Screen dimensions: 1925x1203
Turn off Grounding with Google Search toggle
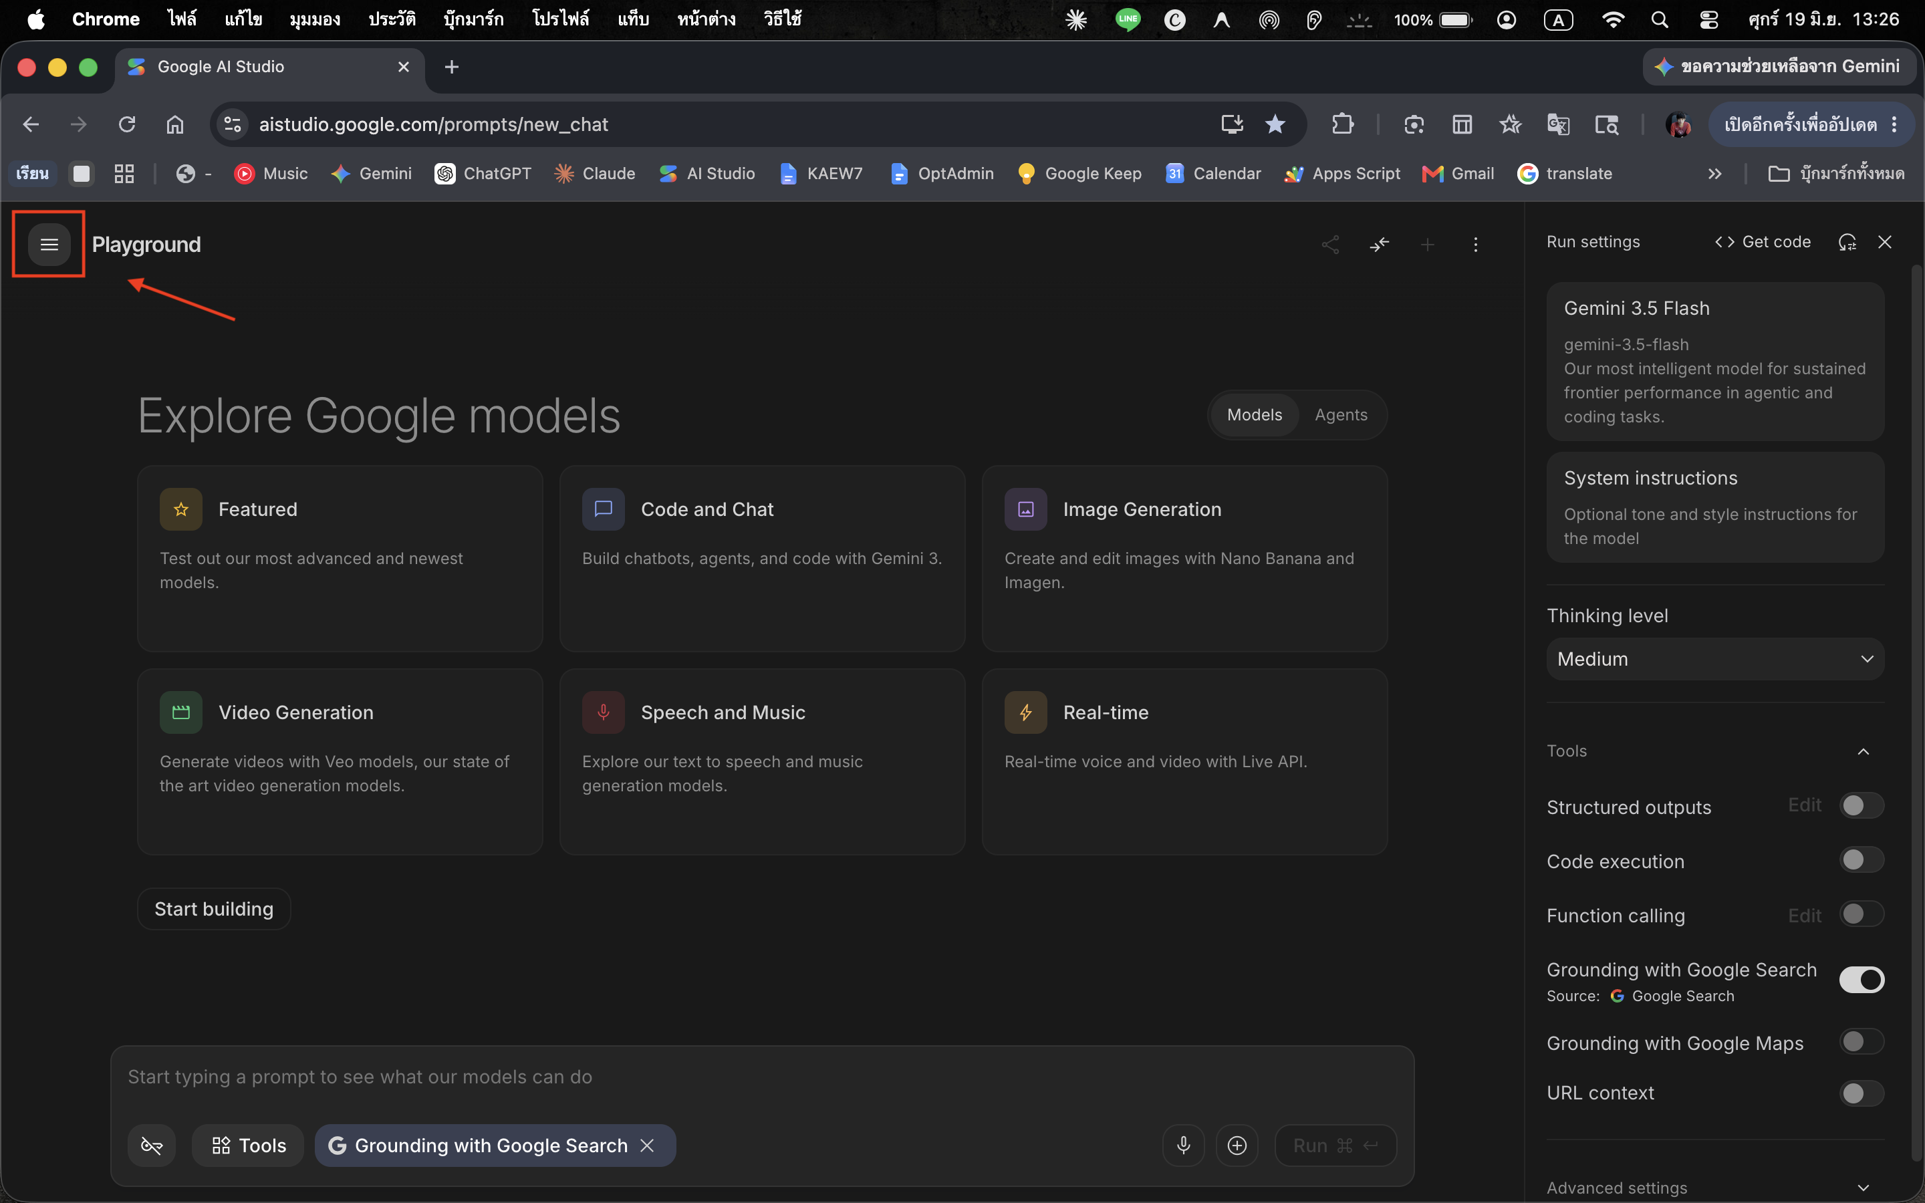(1862, 979)
